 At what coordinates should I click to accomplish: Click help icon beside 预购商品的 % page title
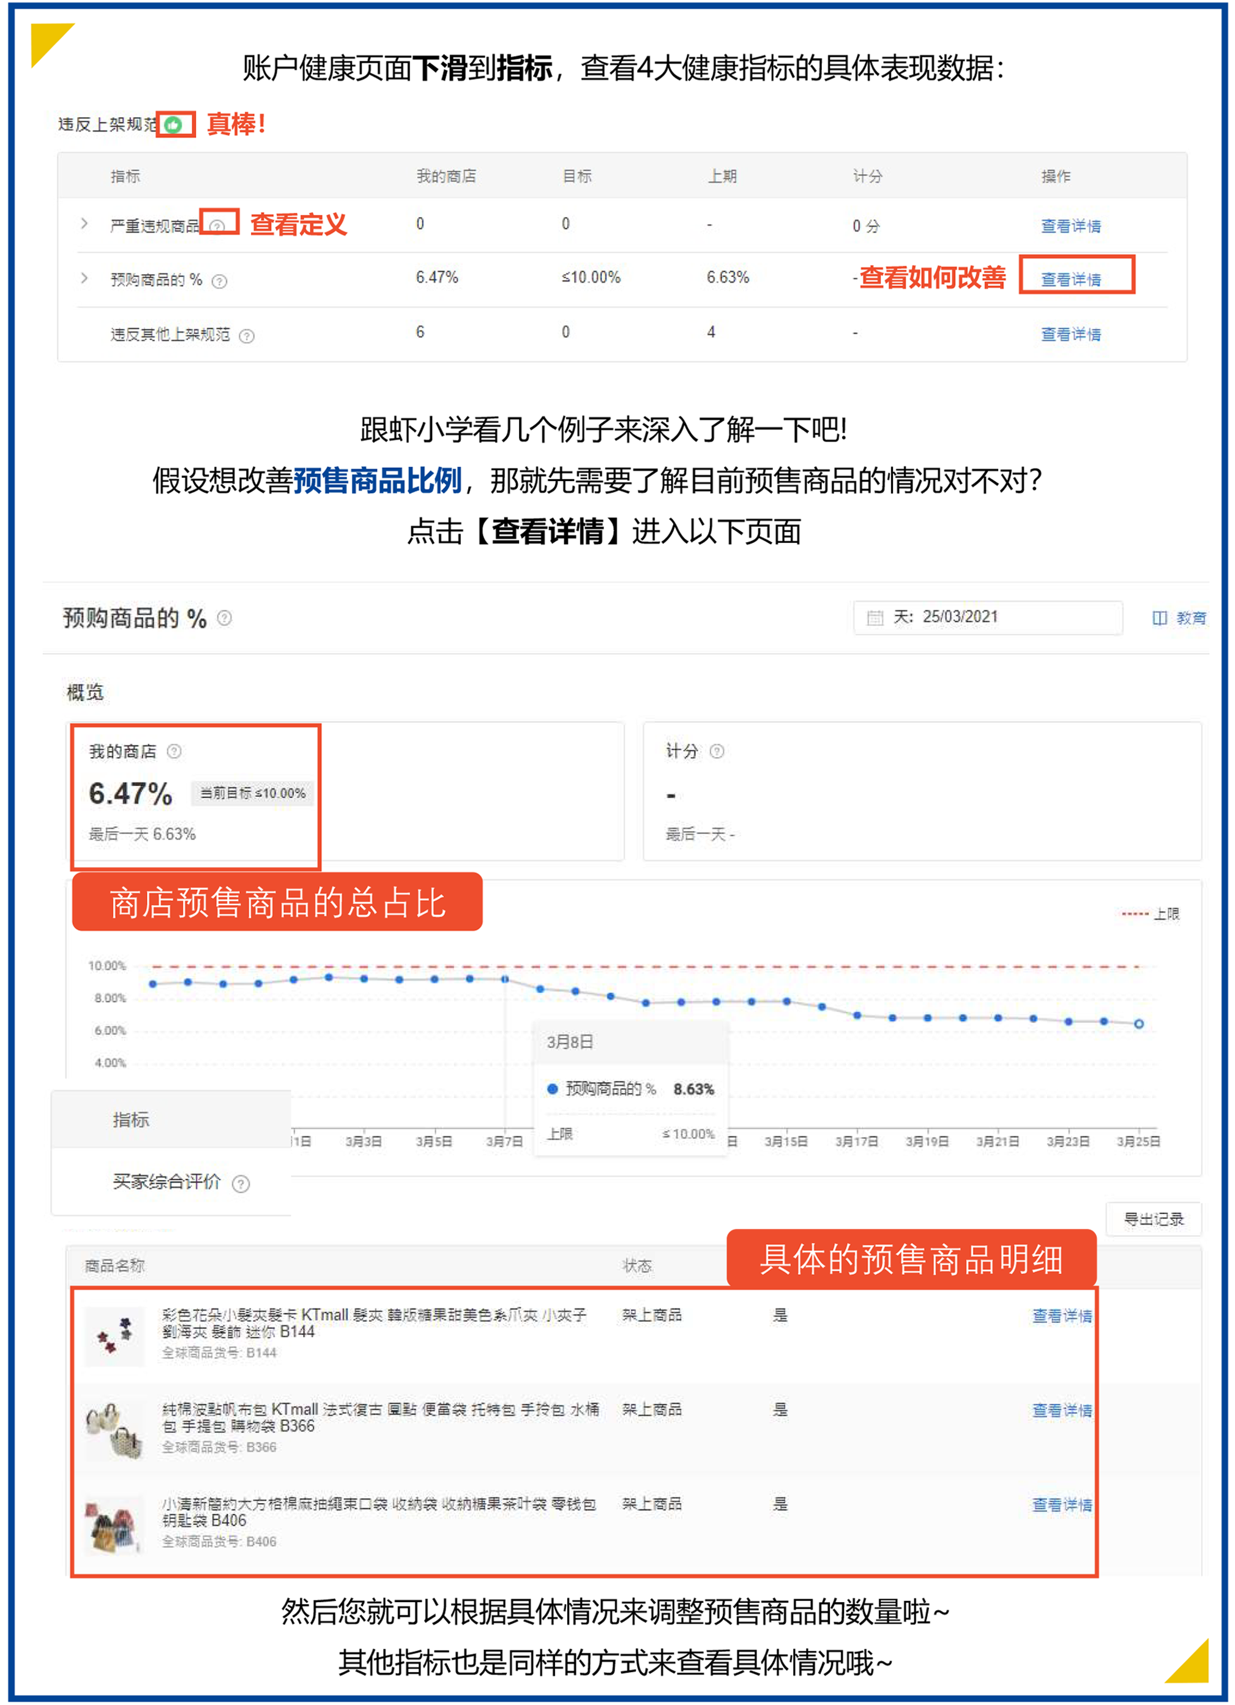225,618
